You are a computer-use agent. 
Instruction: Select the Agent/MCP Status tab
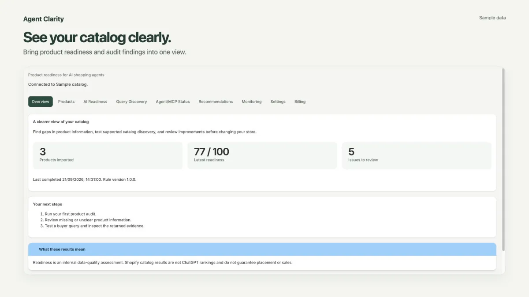tap(173, 102)
